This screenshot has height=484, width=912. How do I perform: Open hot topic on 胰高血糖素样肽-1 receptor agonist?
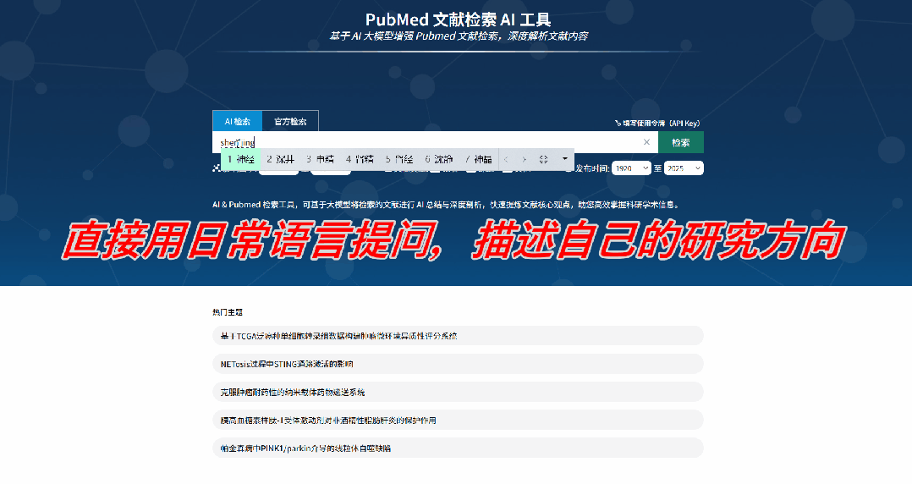458,420
